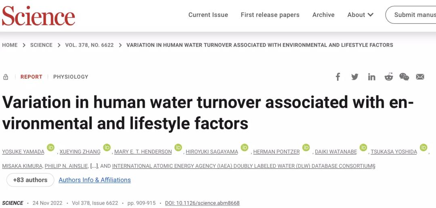Image resolution: width=436 pixels, height=208 pixels.
Task: Expand the +83 authors list
Action: (30, 180)
